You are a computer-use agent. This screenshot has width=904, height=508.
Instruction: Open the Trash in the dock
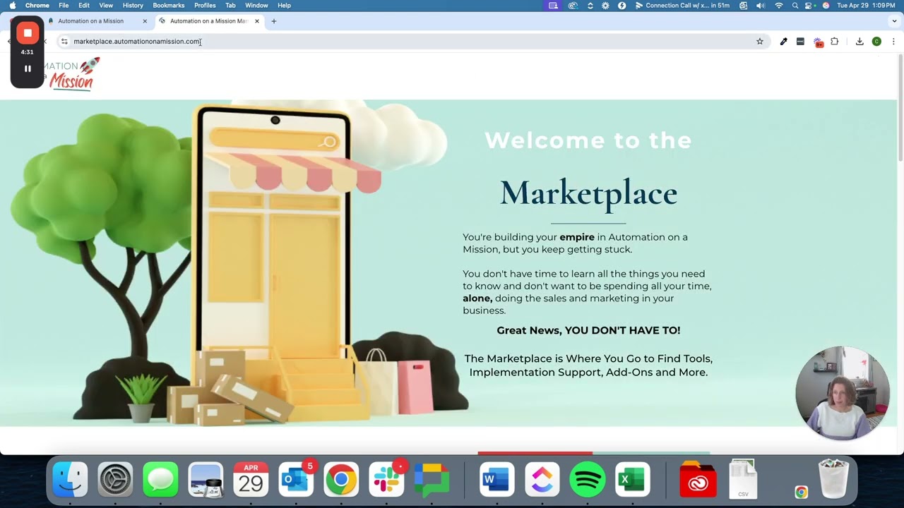pyautogui.click(x=833, y=480)
